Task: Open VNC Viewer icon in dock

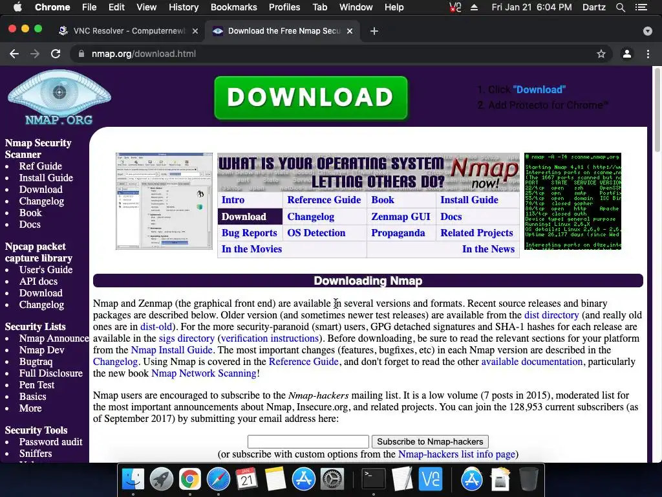Action: click(431, 480)
